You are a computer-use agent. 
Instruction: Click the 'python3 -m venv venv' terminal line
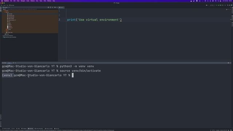48,66
